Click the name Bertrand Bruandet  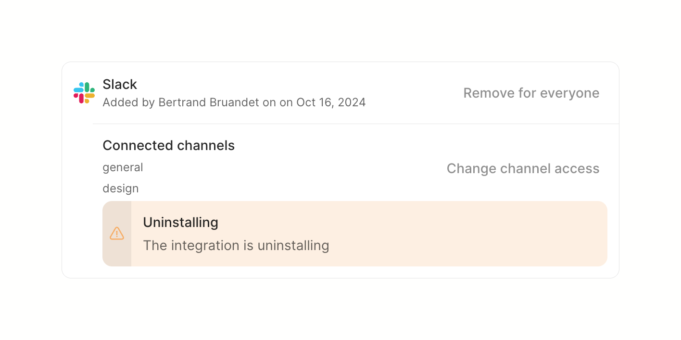tap(209, 102)
